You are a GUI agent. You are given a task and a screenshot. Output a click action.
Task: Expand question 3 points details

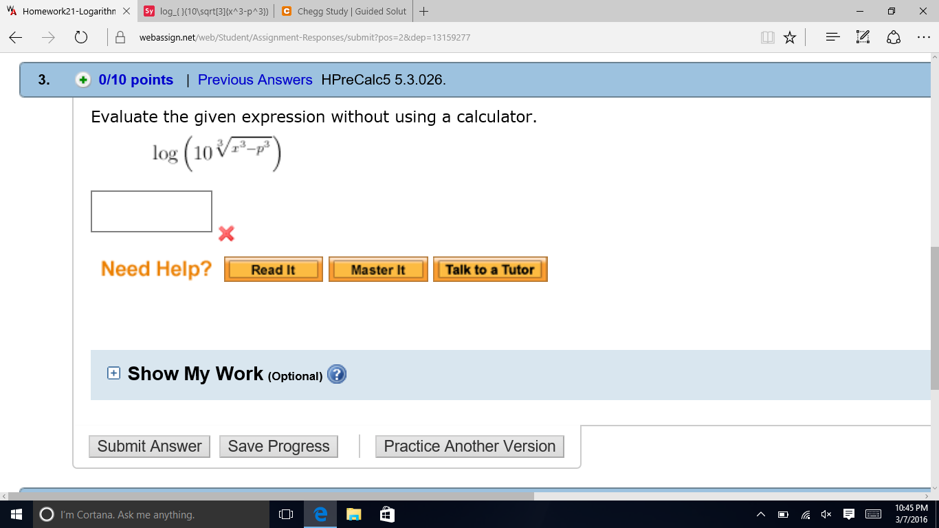click(x=82, y=80)
